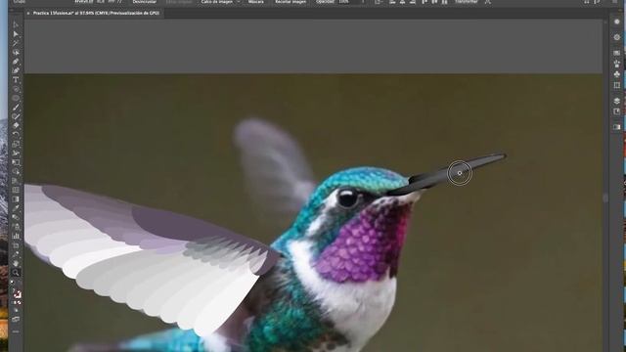The width and height of the screenshot is (626, 352).
Task: Click the Desvincular button
Action: [144, 2]
